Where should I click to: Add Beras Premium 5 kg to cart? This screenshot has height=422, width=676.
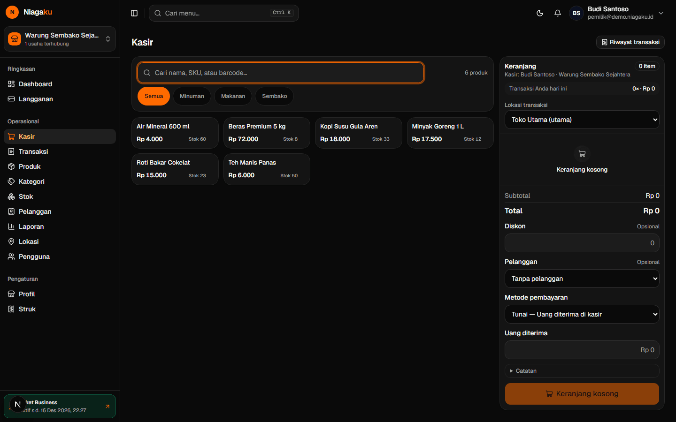point(267,133)
